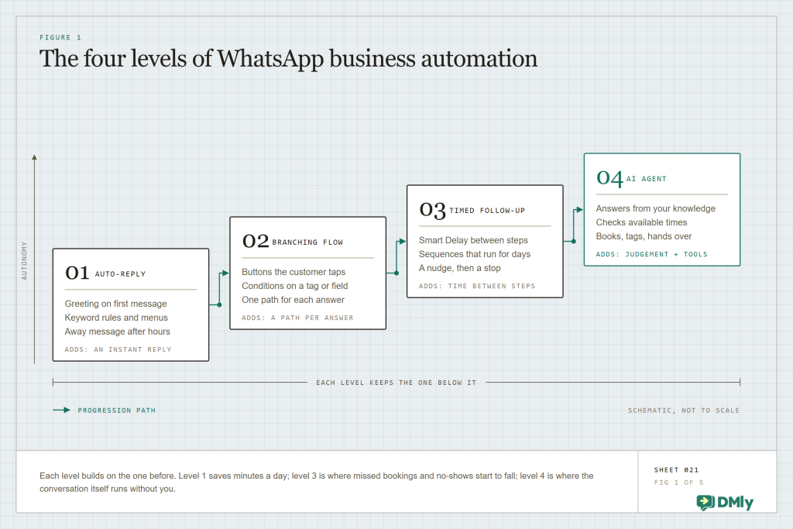Click 'Books, tags, hands over'

[644, 236]
